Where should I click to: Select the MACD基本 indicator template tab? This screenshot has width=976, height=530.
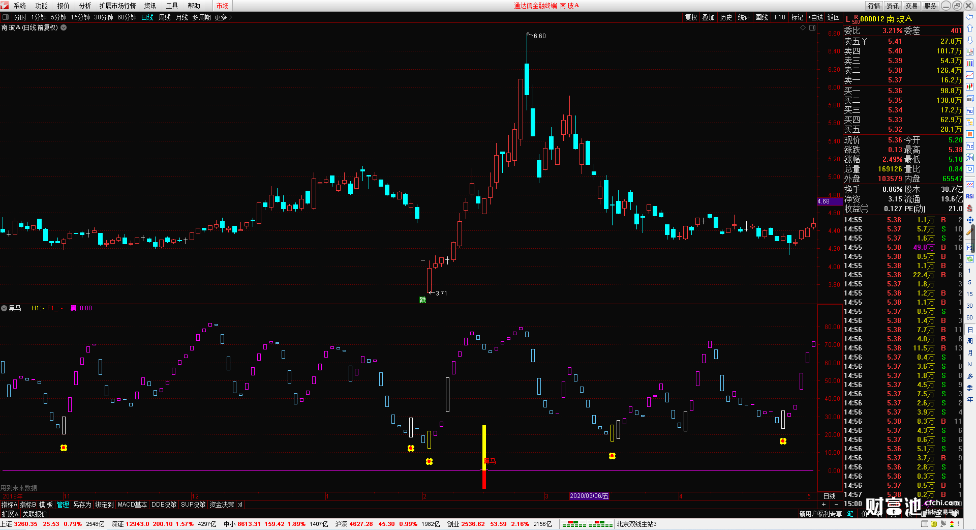[132, 505]
